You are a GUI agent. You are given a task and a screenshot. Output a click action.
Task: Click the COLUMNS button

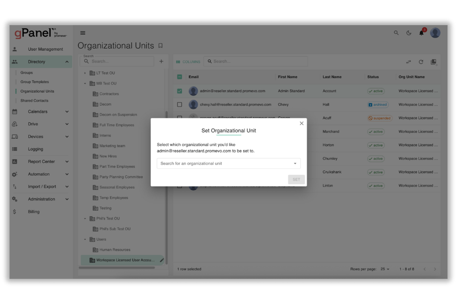point(188,62)
